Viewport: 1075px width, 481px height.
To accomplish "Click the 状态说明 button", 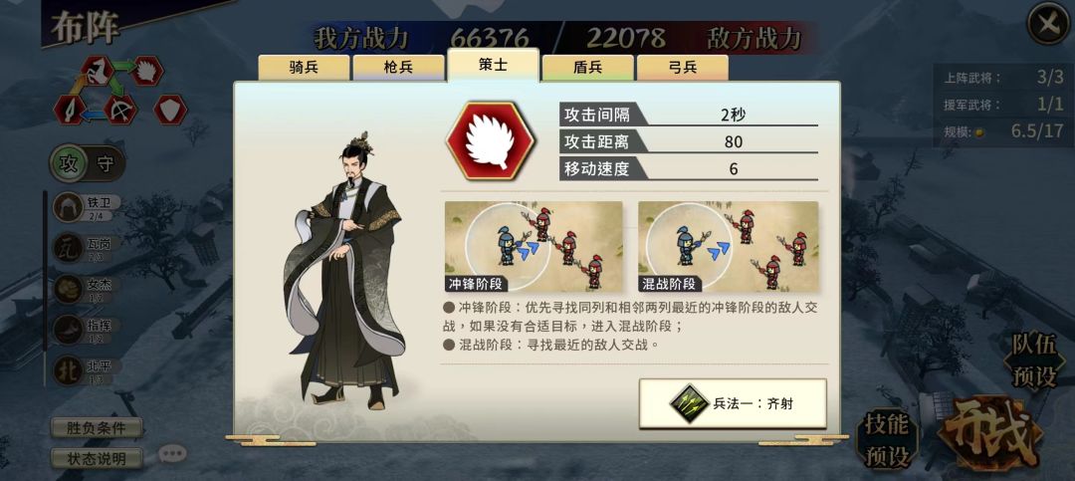I will click(x=97, y=459).
